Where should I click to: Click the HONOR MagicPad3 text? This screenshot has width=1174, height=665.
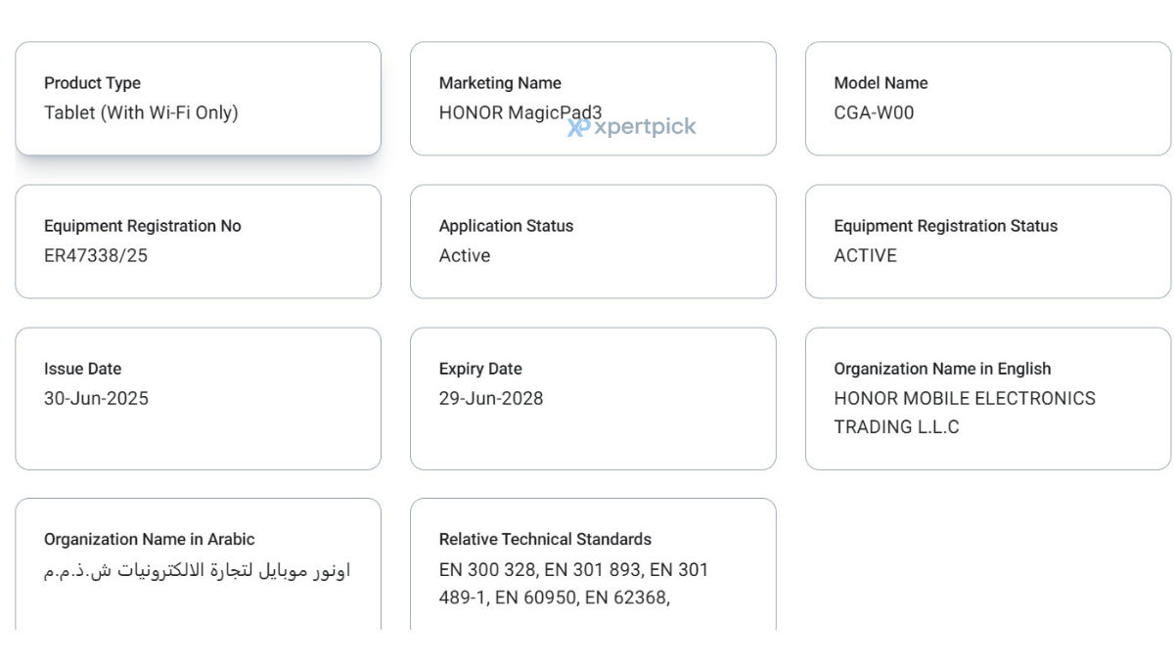pyautogui.click(x=520, y=112)
